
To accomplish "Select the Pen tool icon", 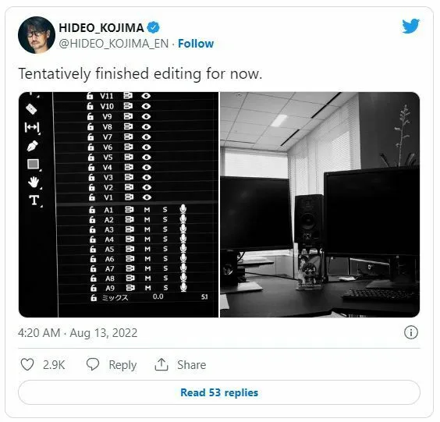I will pyautogui.click(x=32, y=146).
